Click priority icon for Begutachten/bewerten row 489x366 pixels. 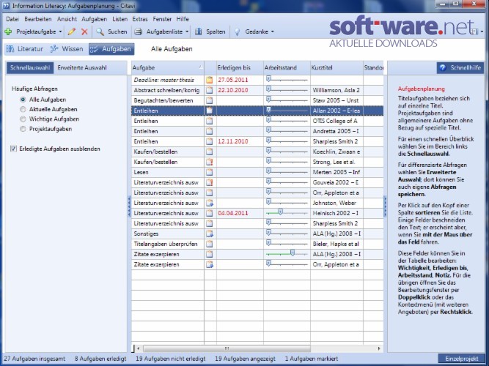pos(210,100)
